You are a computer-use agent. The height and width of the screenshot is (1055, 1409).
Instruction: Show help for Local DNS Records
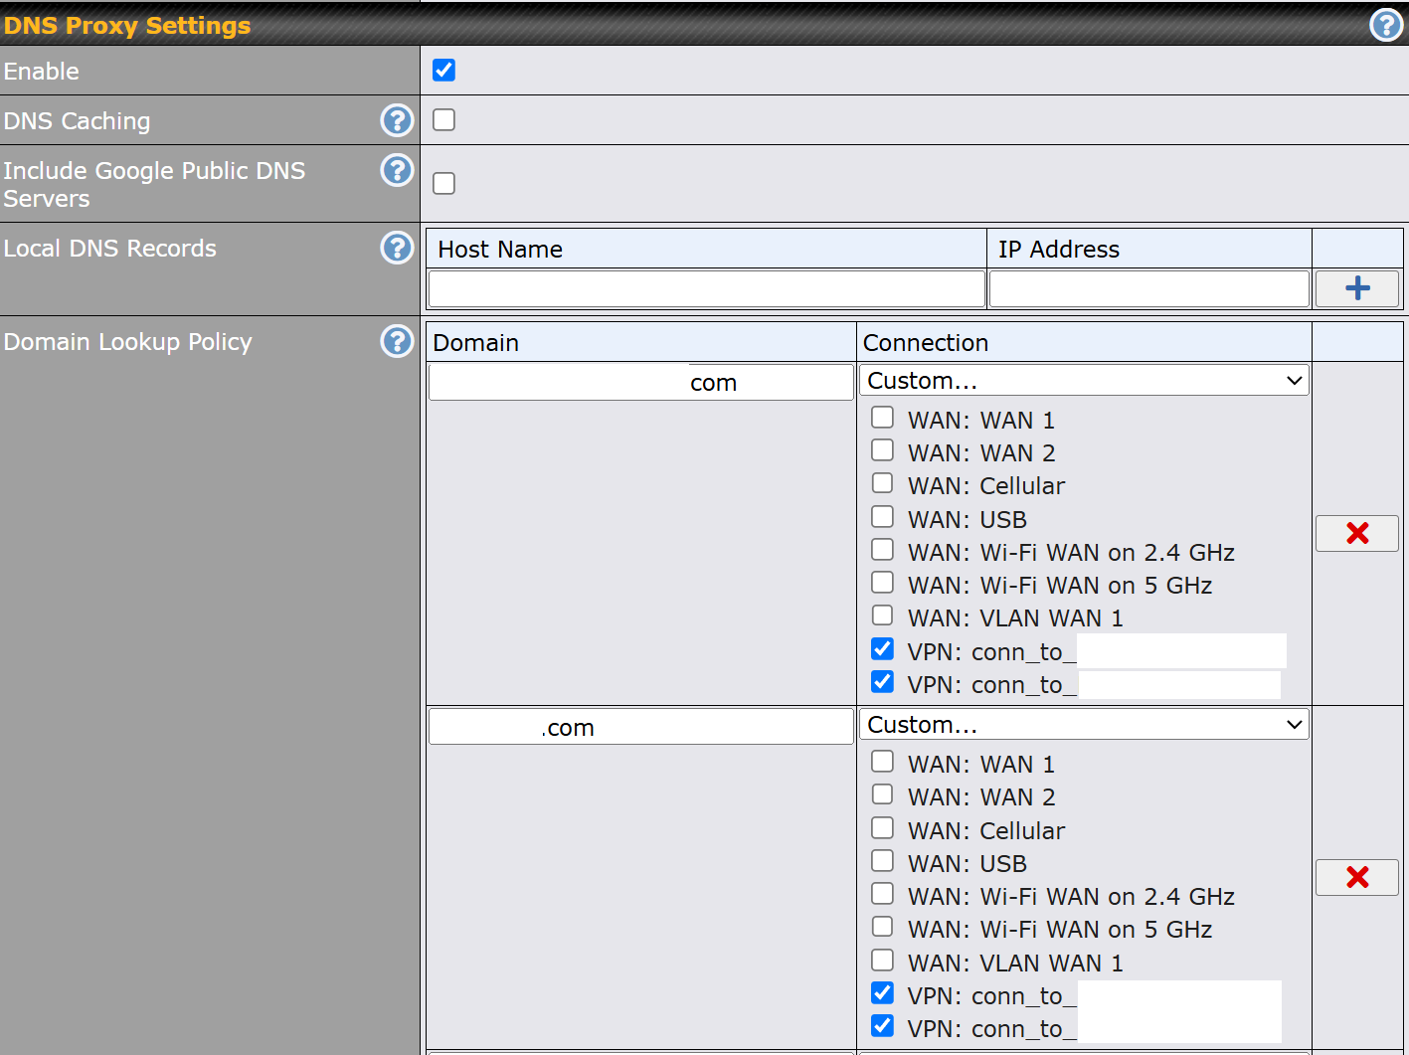[397, 248]
